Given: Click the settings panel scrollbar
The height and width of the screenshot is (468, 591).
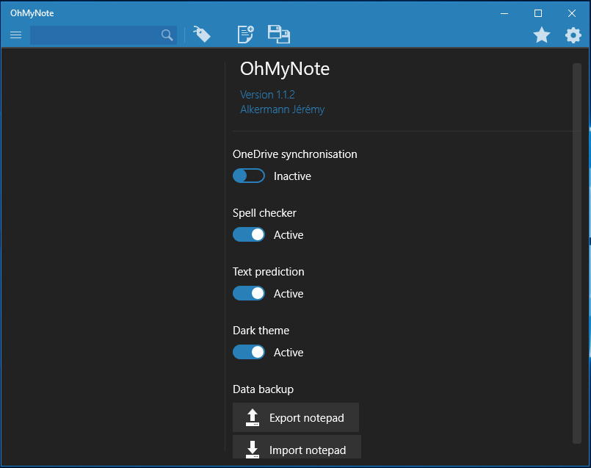Looking at the screenshot, I should coord(576,253).
